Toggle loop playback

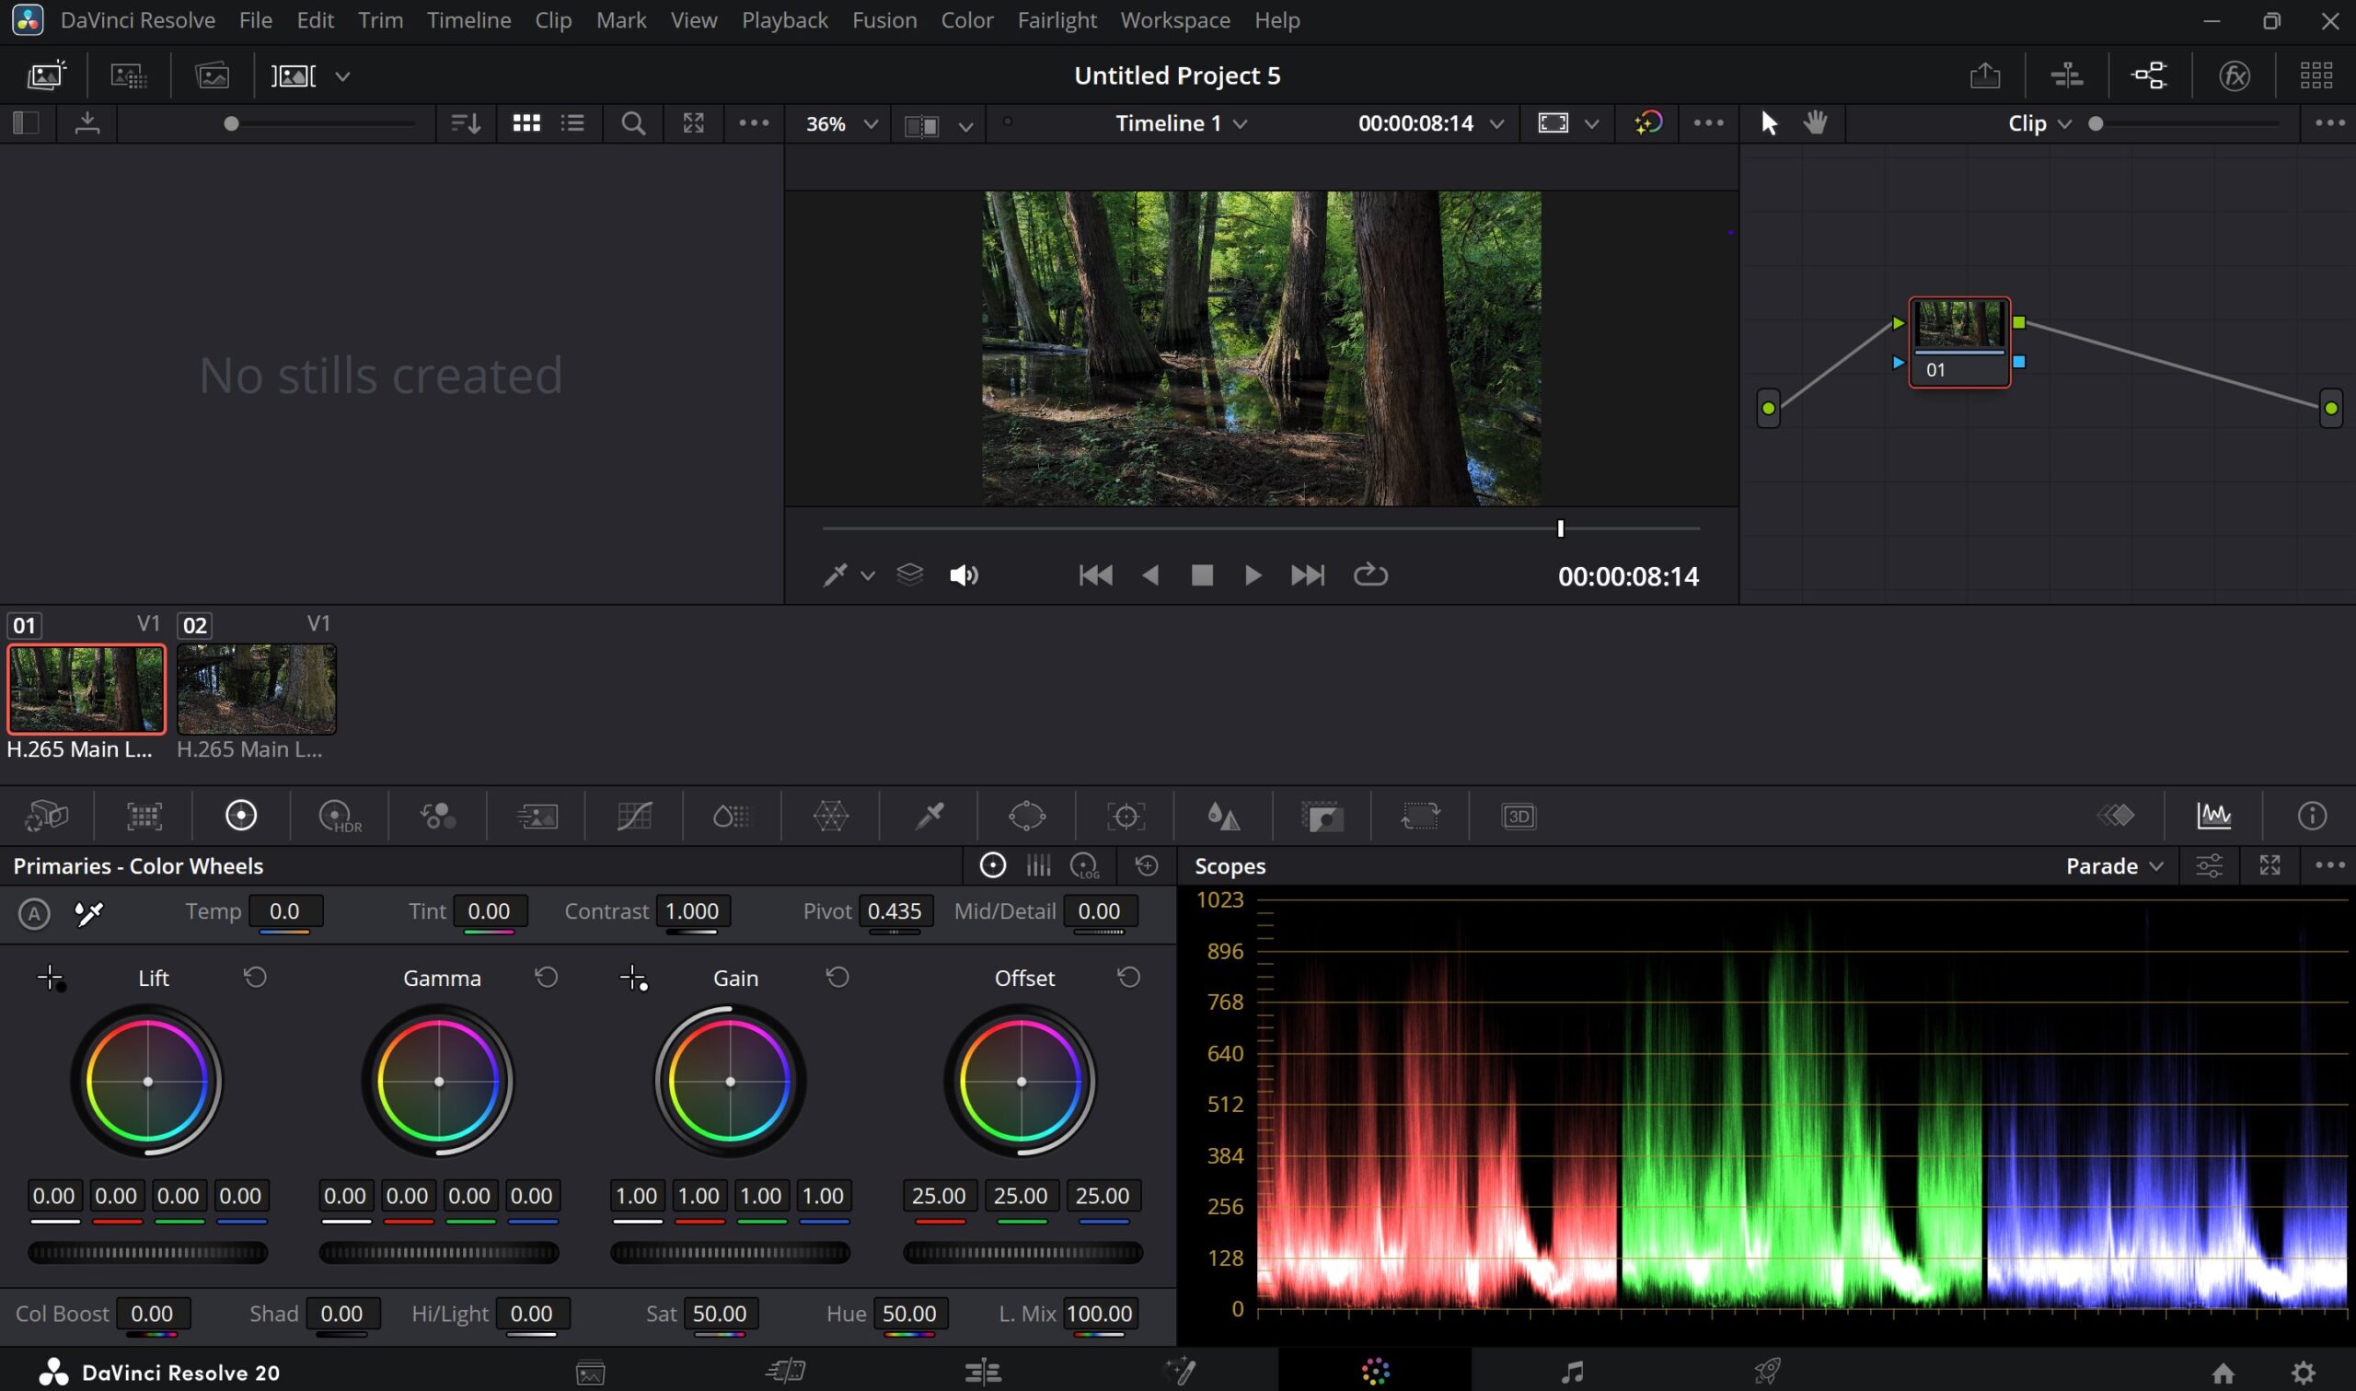(1369, 574)
